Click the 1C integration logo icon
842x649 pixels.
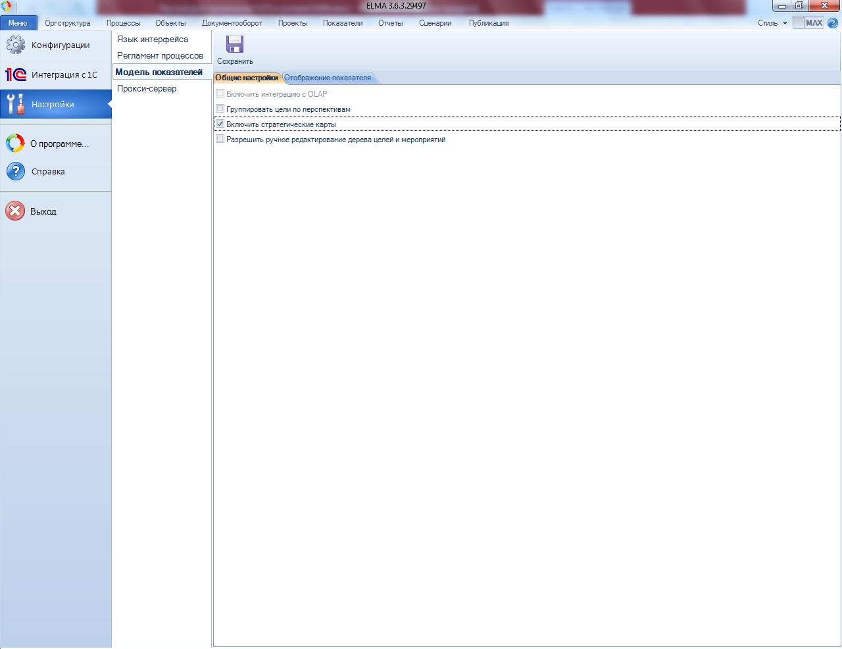pos(16,75)
